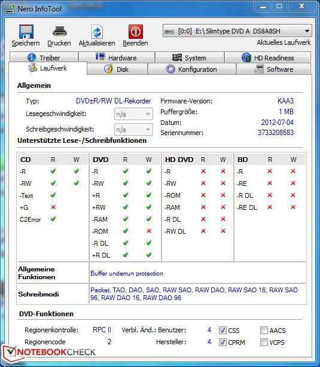Open the Lesegeschwindigkeit n/a dropdown

coord(133,114)
